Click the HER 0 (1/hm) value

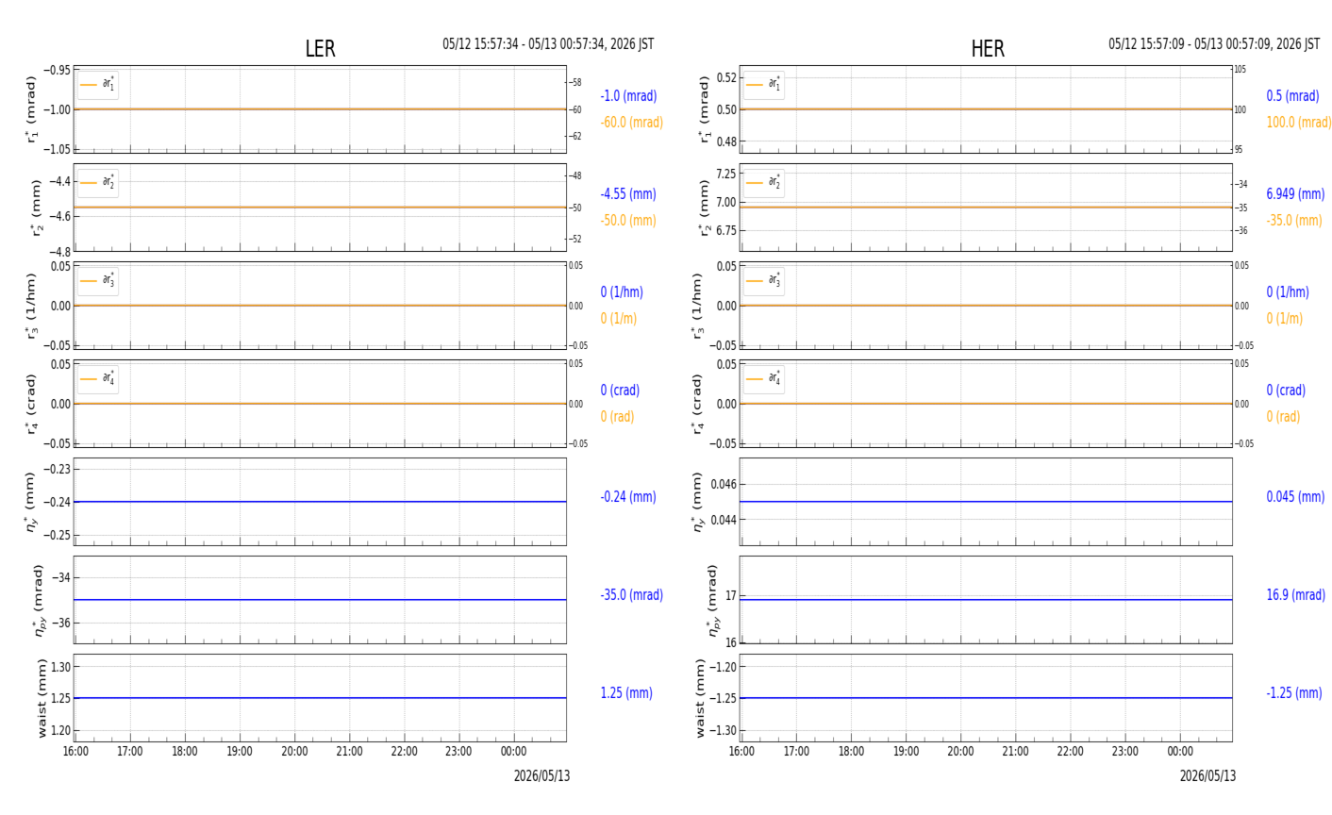point(1288,292)
